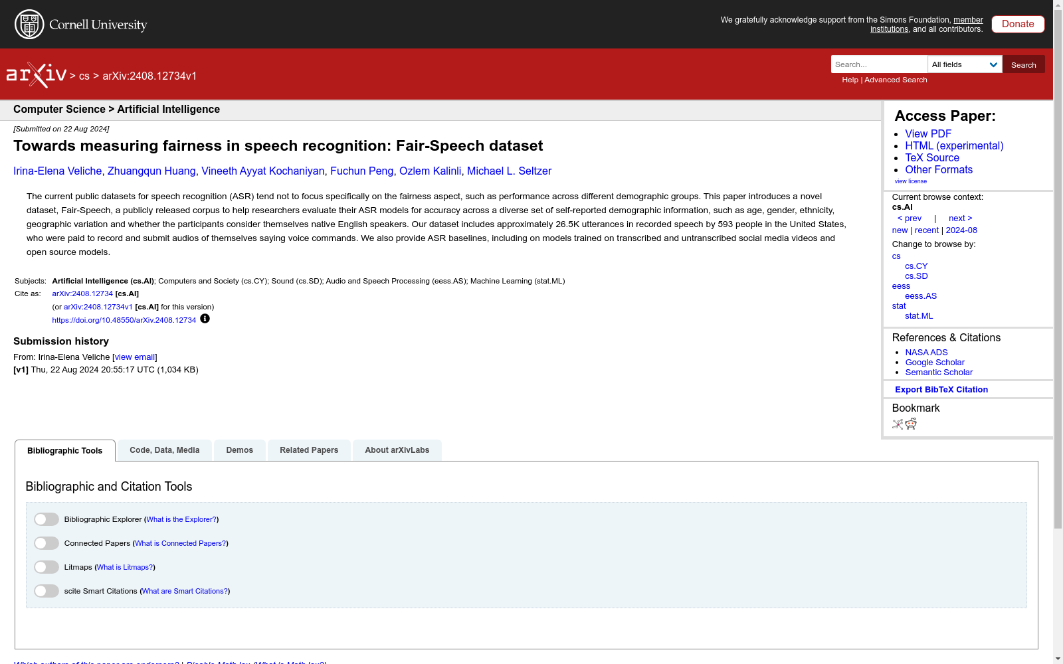Click the arXiv:2408.12734v1 version link

(x=98, y=307)
